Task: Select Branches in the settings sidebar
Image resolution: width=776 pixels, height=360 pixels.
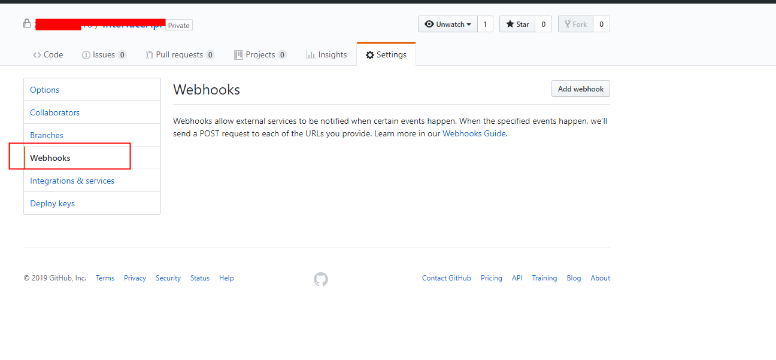Action: (x=46, y=135)
